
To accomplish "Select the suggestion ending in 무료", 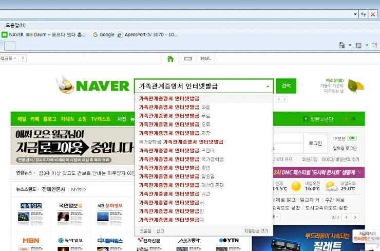I will [204, 116].
